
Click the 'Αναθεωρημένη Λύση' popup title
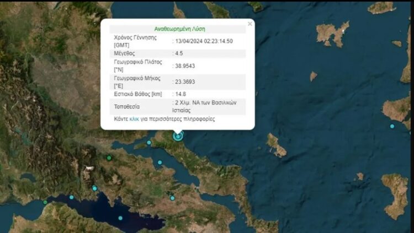(x=177, y=29)
